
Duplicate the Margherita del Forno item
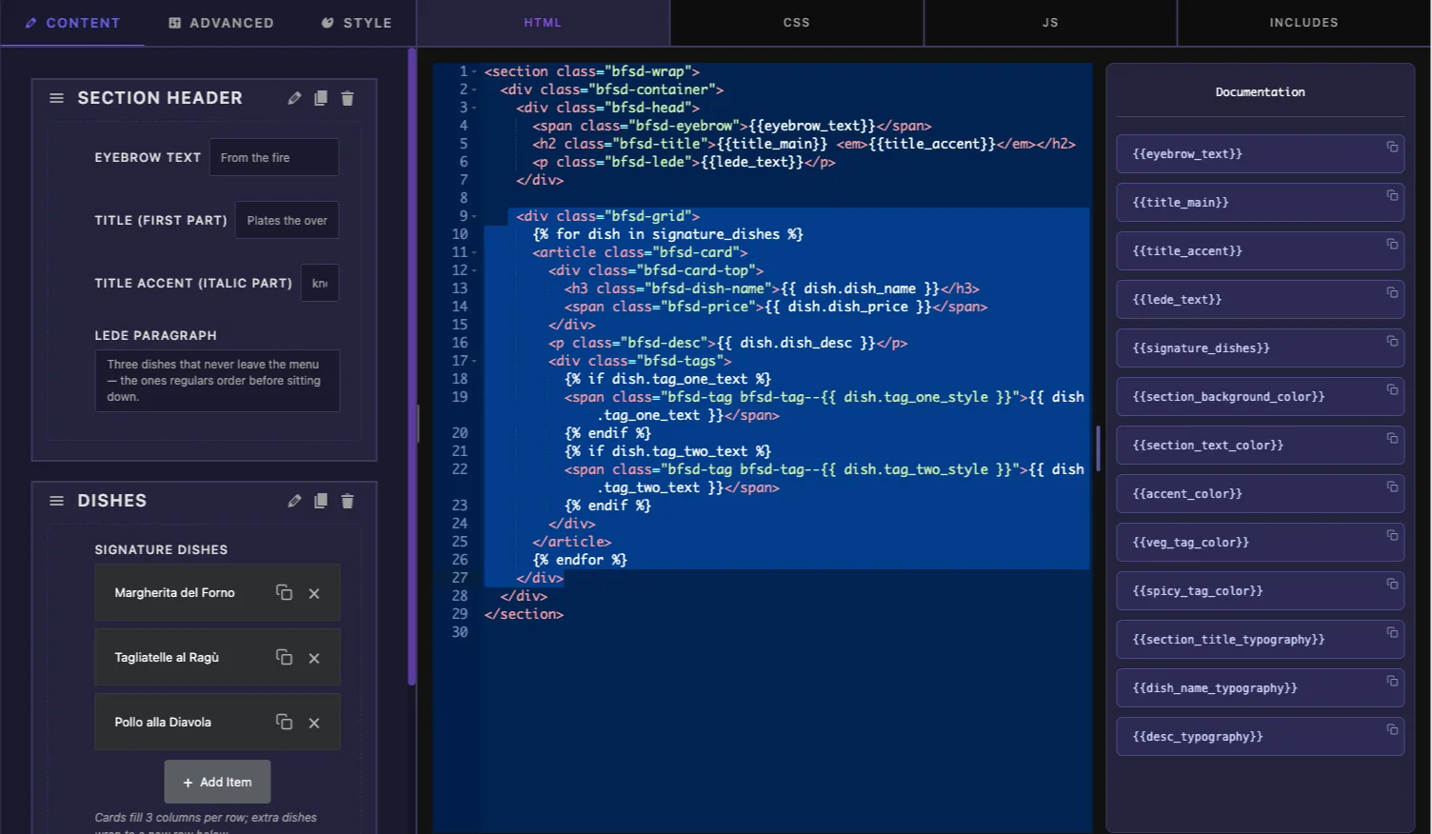pos(284,592)
